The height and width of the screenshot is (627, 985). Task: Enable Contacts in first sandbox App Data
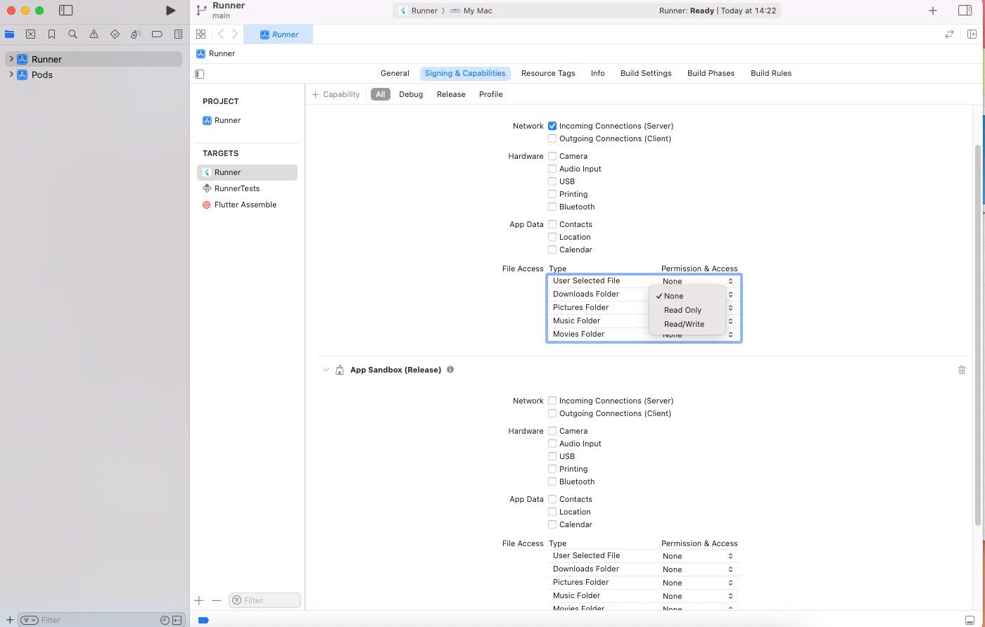click(x=552, y=224)
